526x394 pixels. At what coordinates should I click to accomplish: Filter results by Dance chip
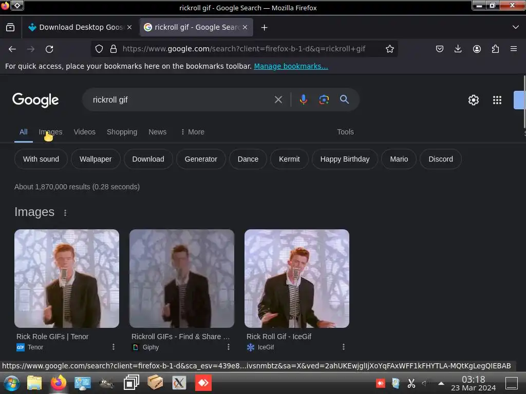[x=248, y=159]
